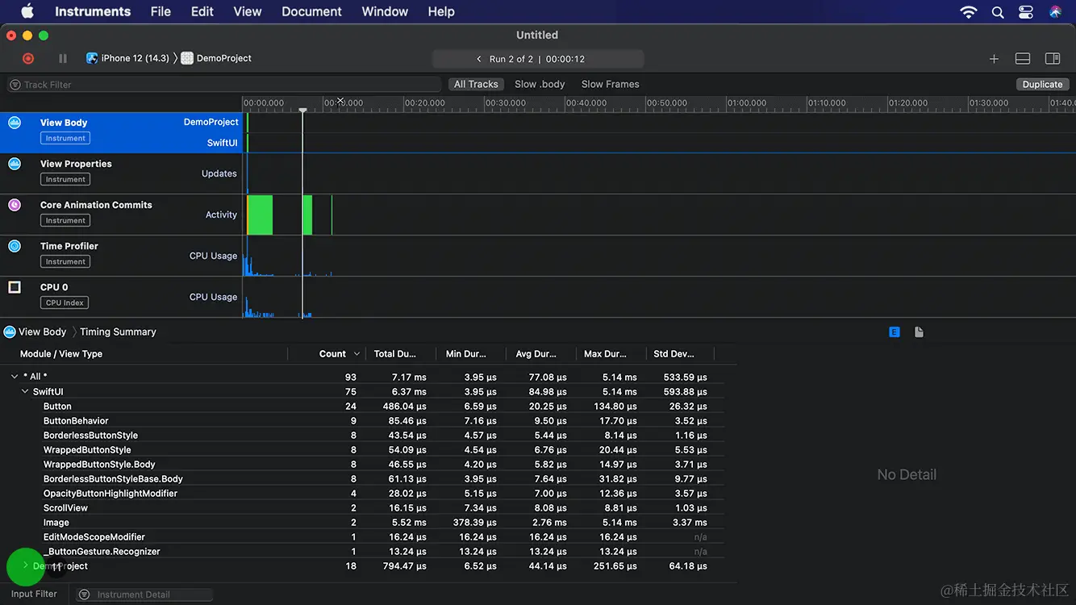Image resolution: width=1076 pixels, height=605 pixels.
Task: Open the Instruments app menu
Action: click(x=93, y=11)
